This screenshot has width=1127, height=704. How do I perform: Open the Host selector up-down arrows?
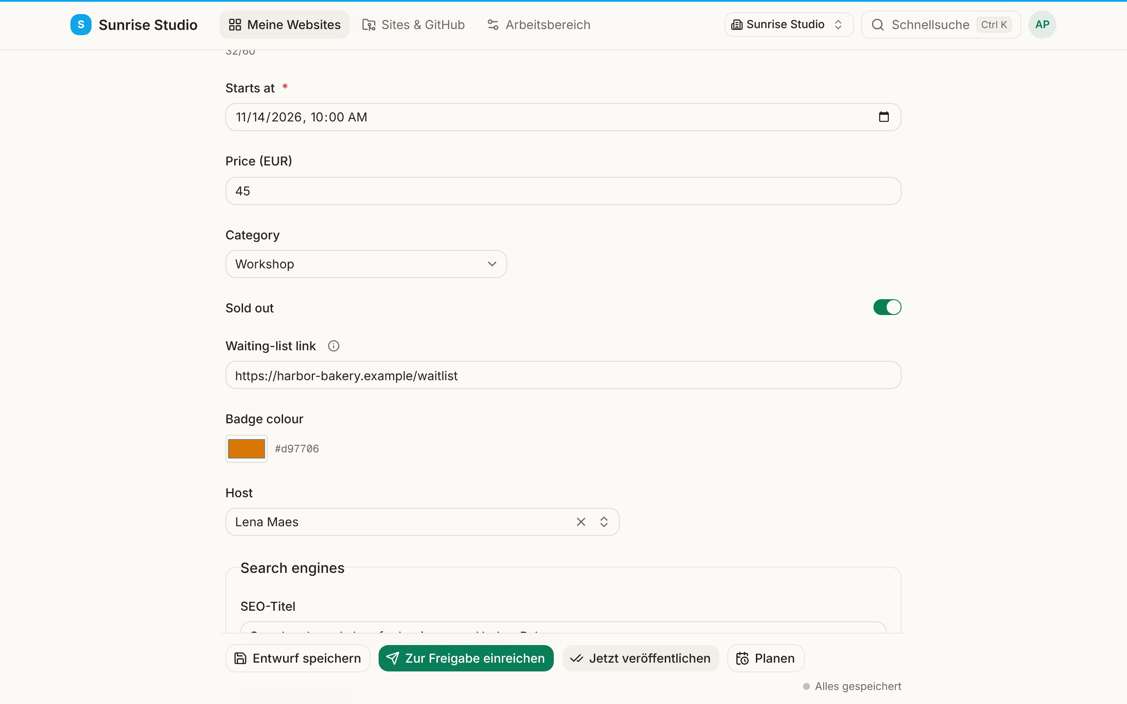click(x=604, y=522)
